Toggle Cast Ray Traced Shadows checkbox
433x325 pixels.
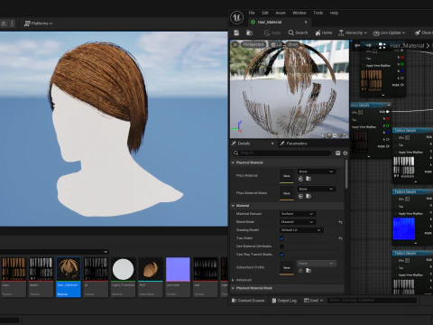pyautogui.click(x=281, y=255)
